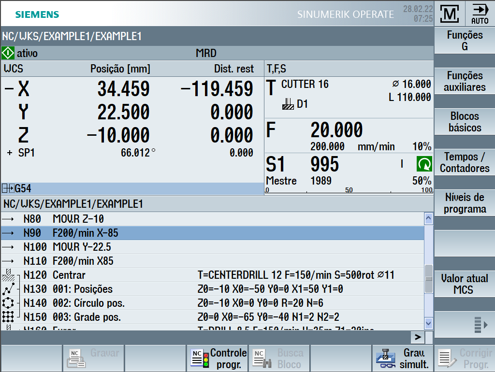Open Níveis de programa softkey
Viewport: 495px width, 372px height.
(465, 203)
